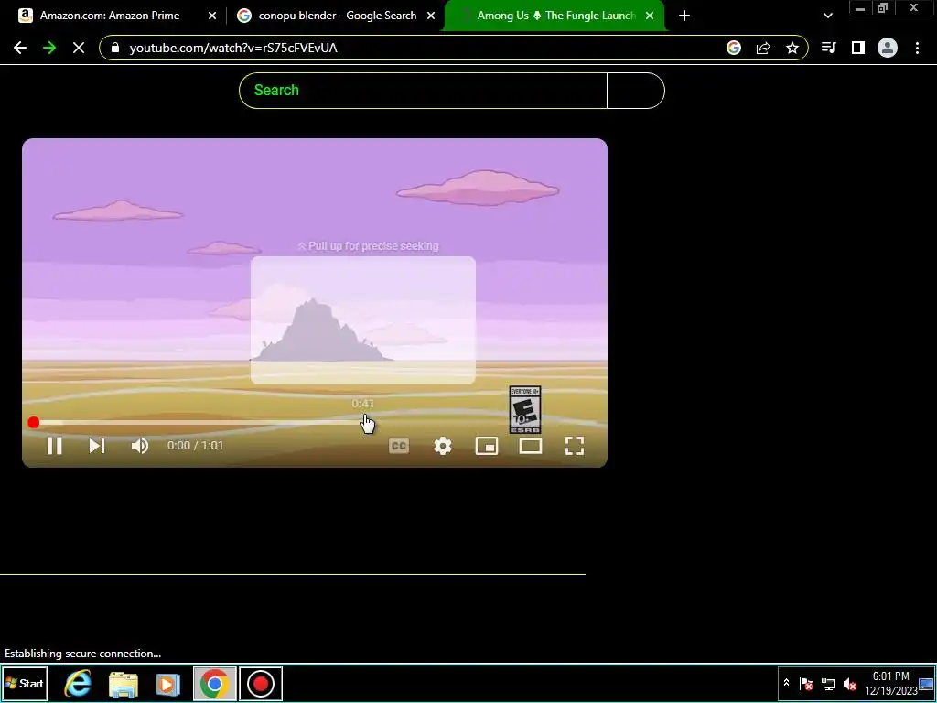The image size is (937, 703).
Task: Open media controls in Chrome toolbar
Action: click(x=829, y=48)
